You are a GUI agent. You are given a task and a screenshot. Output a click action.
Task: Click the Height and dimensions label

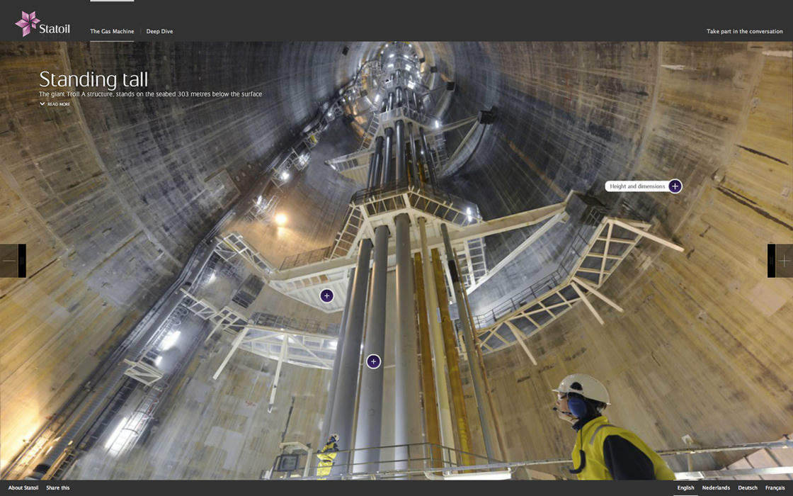click(x=637, y=186)
